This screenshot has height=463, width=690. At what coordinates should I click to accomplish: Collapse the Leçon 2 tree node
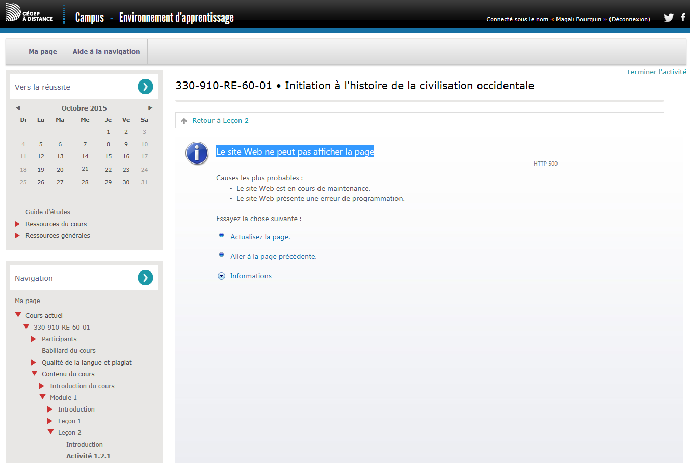click(x=51, y=432)
